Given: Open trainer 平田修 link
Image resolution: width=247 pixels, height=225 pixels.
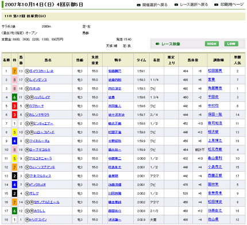Looking at the screenshot, I should (x=213, y=97).
